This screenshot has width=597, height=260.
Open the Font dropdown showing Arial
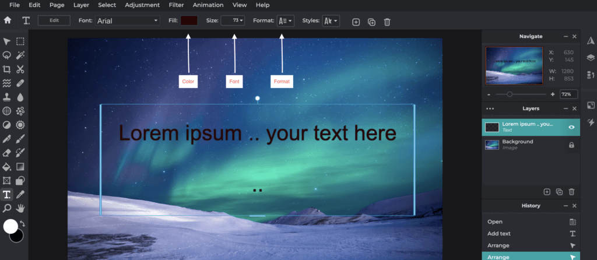(x=127, y=20)
